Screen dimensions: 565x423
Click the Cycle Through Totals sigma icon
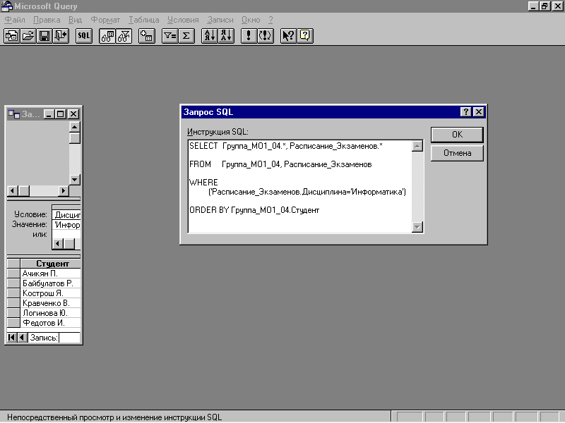tap(186, 36)
